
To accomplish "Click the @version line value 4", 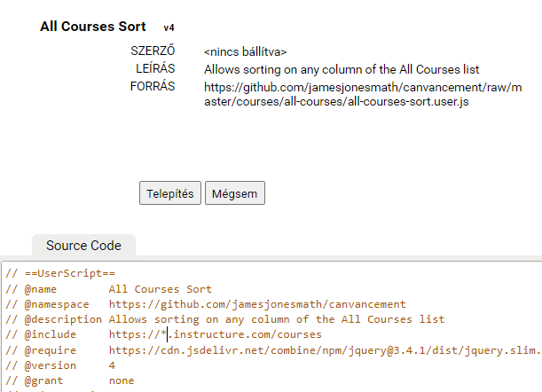I will (112, 365).
